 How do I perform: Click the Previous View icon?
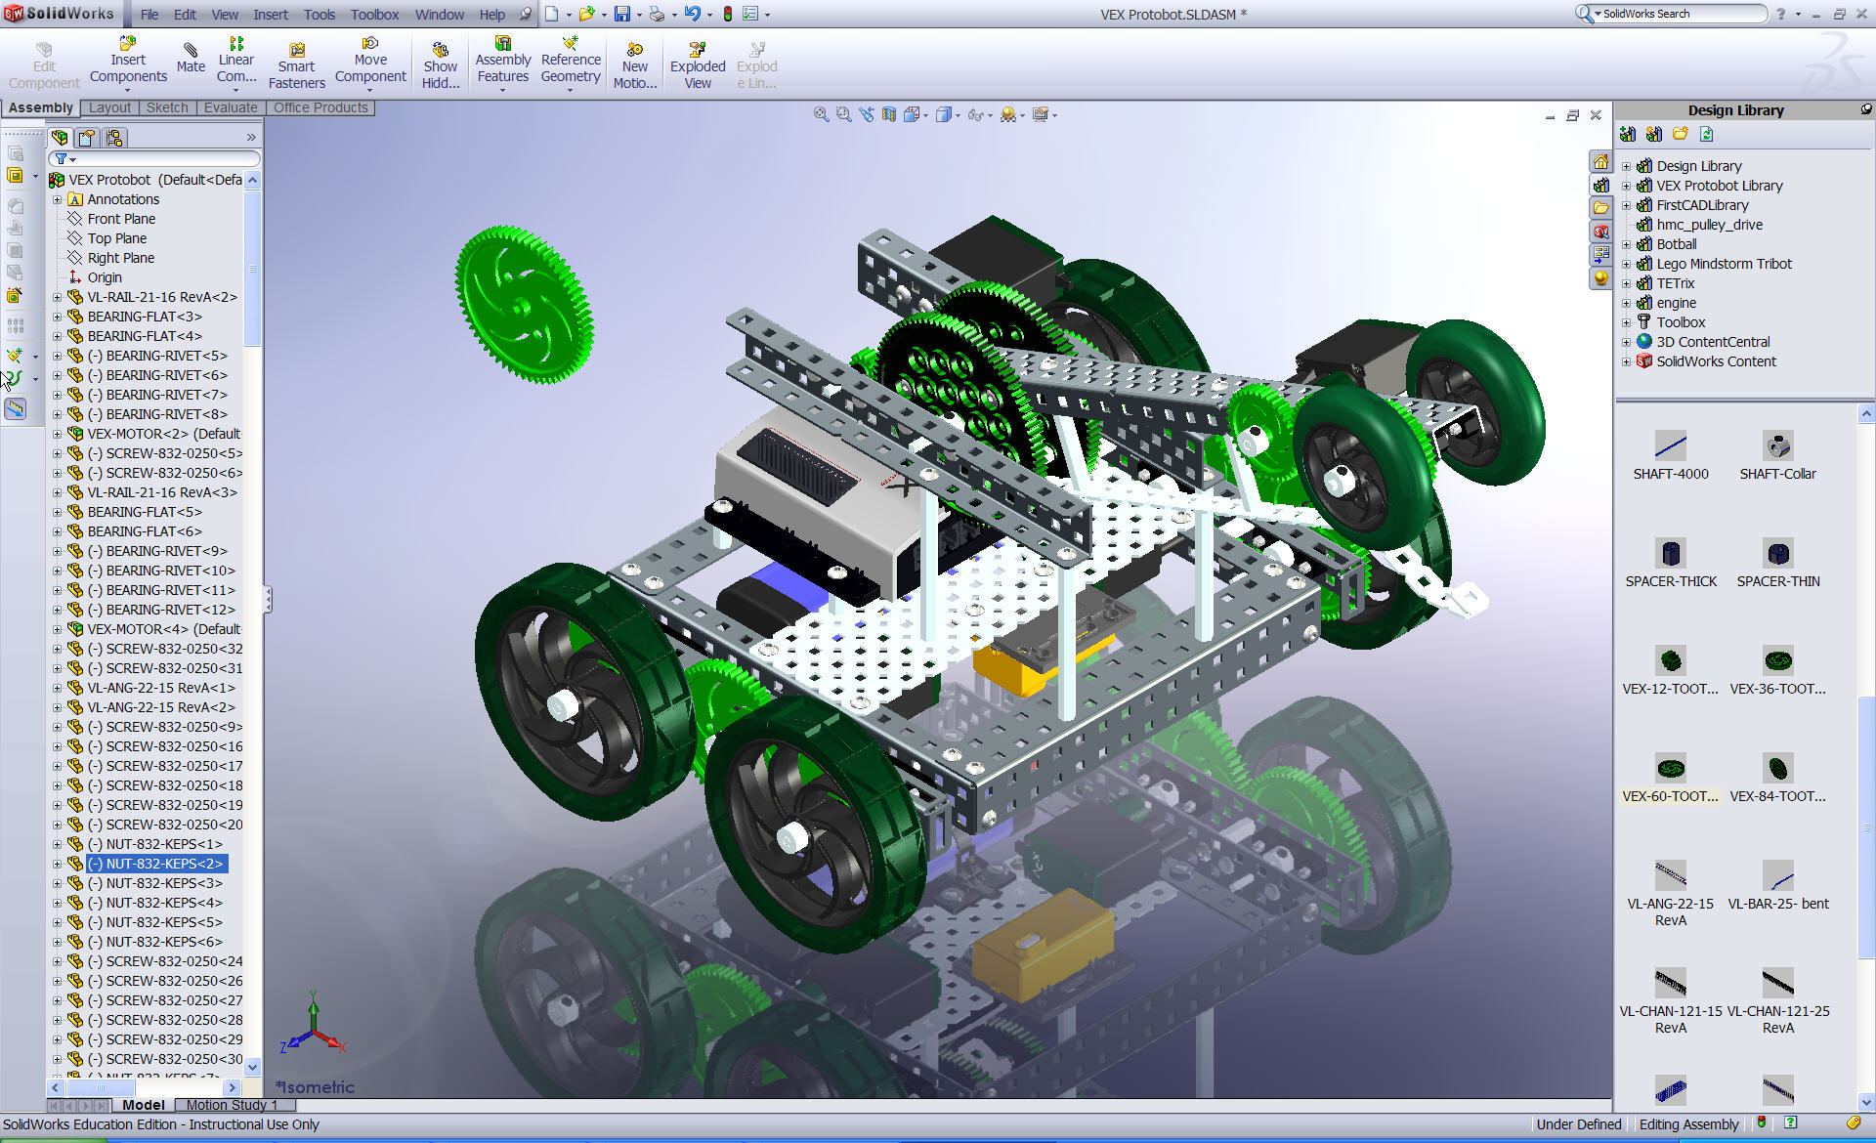867,115
